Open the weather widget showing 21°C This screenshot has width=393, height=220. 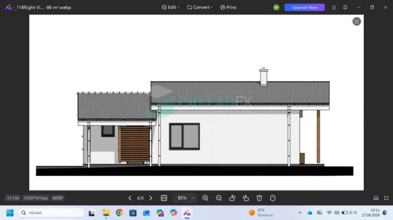click(261, 213)
